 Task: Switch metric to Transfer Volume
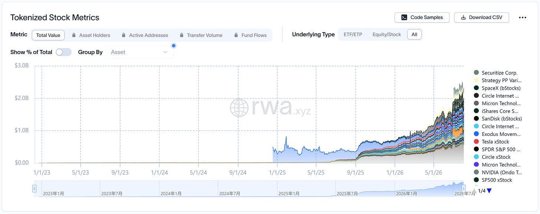(201, 35)
